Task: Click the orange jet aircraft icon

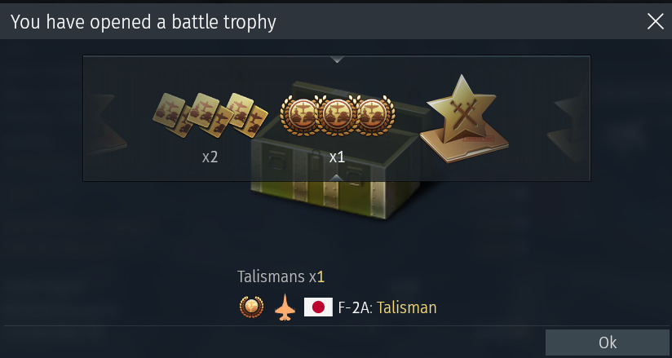Action: coord(285,307)
